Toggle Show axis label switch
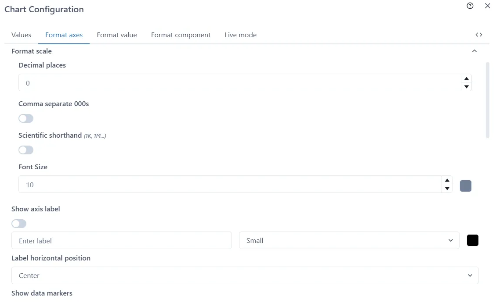This screenshot has height=303, width=496. tap(19, 224)
